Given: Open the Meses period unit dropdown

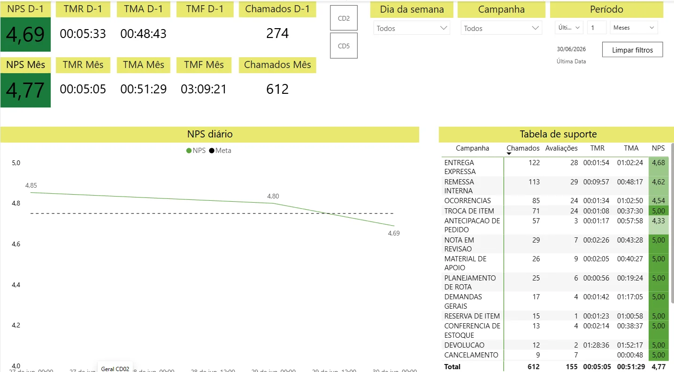Looking at the screenshot, I should (x=634, y=28).
